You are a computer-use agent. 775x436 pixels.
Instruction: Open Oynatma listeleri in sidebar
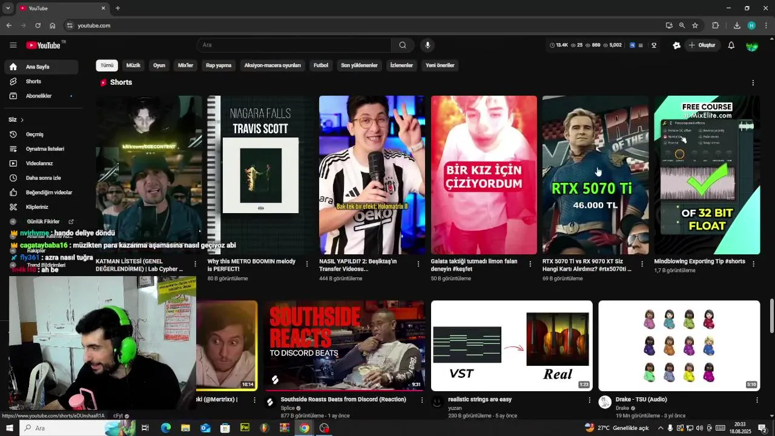(x=41, y=149)
